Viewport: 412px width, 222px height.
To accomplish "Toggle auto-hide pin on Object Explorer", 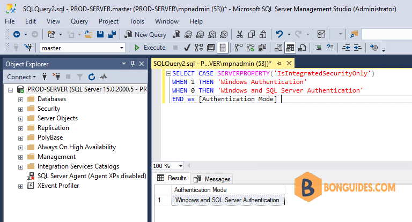I will pyautogui.click(x=133, y=64).
